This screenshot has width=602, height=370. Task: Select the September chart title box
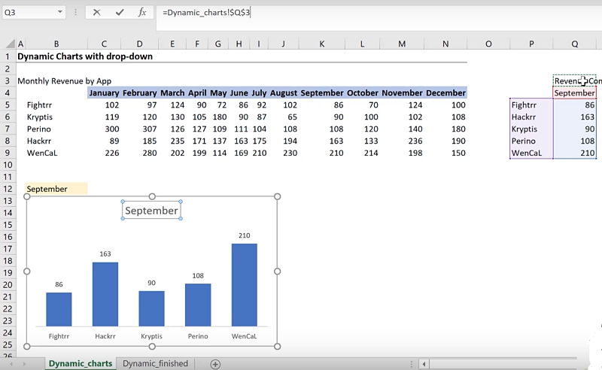click(151, 211)
